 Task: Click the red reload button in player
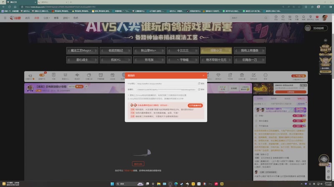click(x=138, y=164)
